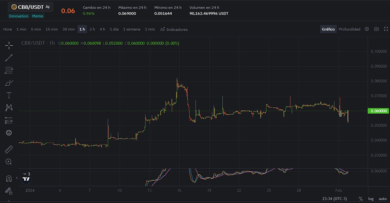Open the chart patterns tool
Viewport: 390px width, 203px height.
[9, 108]
